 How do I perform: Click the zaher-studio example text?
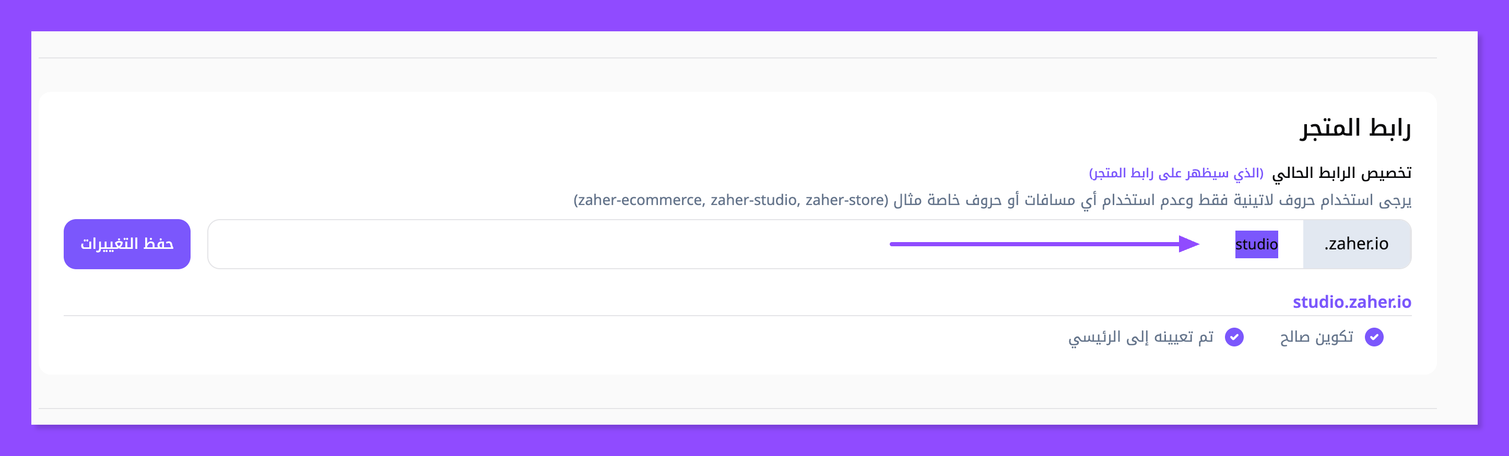tap(754, 200)
